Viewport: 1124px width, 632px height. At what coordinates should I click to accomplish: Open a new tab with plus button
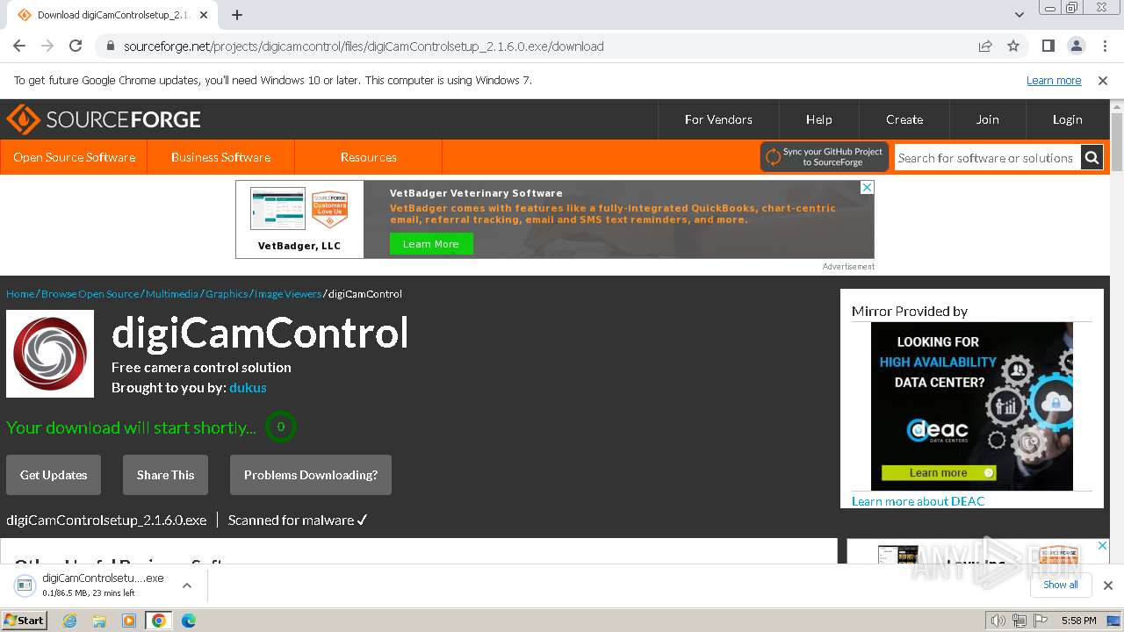(237, 15)
